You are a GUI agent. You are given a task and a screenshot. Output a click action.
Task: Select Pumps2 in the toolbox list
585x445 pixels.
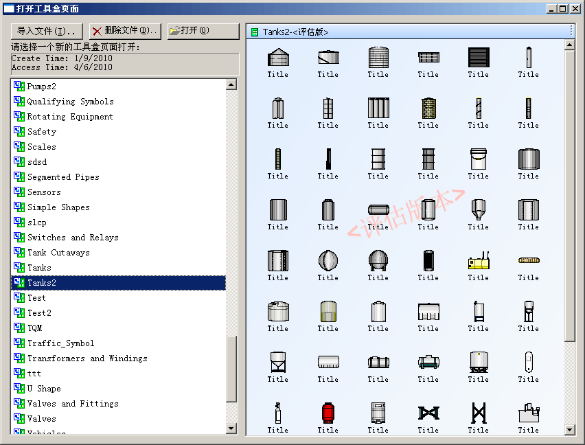coord(42,87)
